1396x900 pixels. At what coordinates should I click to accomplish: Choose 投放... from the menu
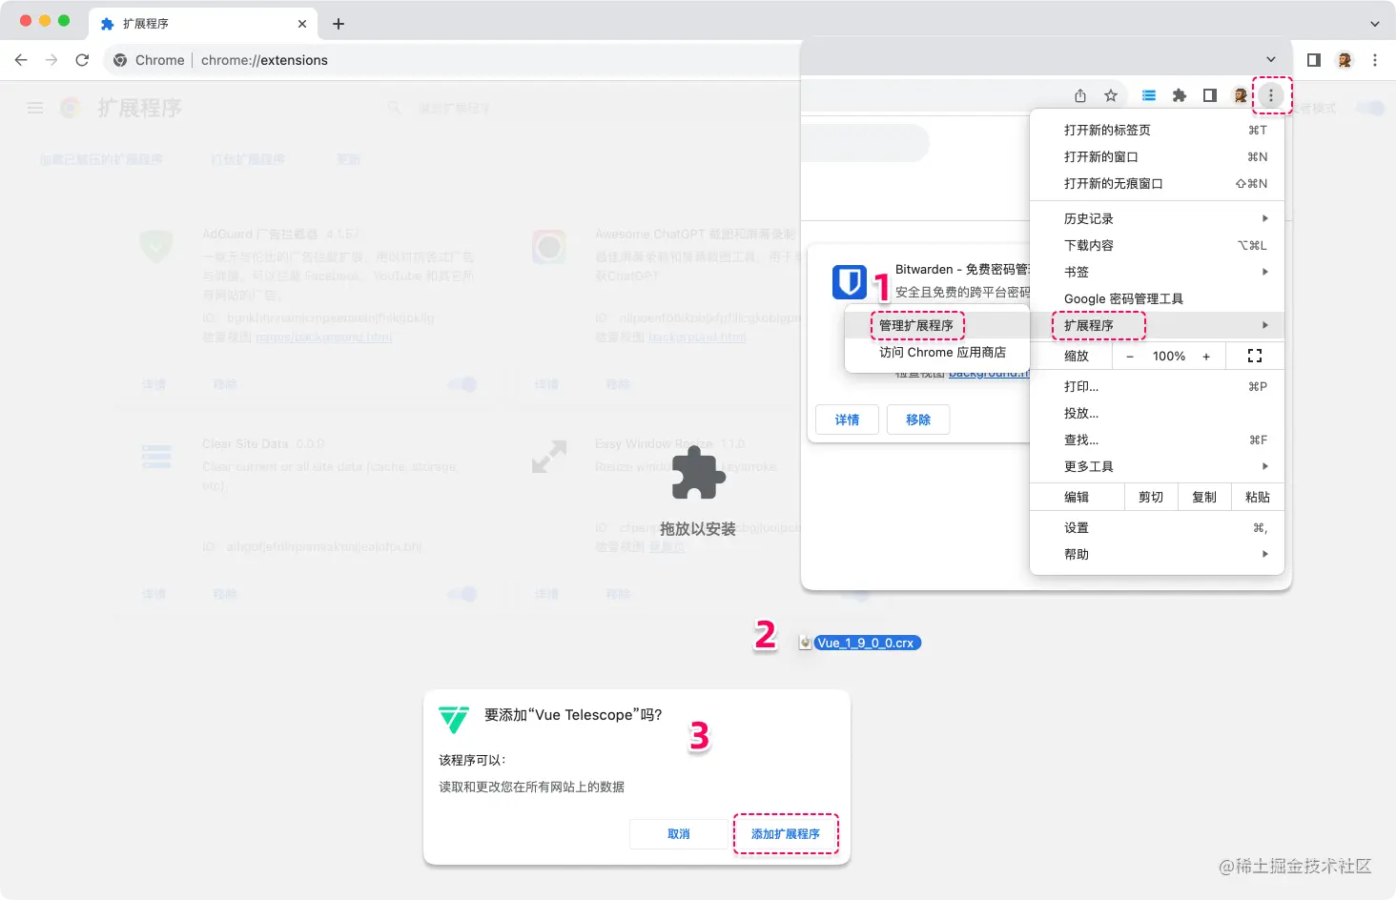1158,413
